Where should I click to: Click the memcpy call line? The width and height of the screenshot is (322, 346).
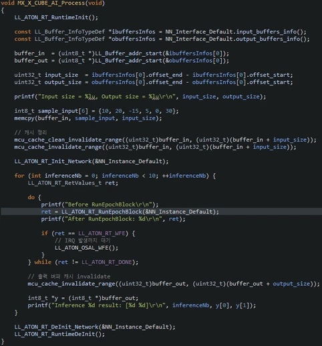pos(88,118)
